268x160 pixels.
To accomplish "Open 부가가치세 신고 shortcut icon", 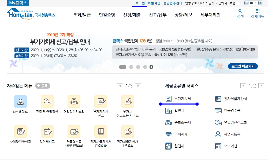I will tap(101, 101).
